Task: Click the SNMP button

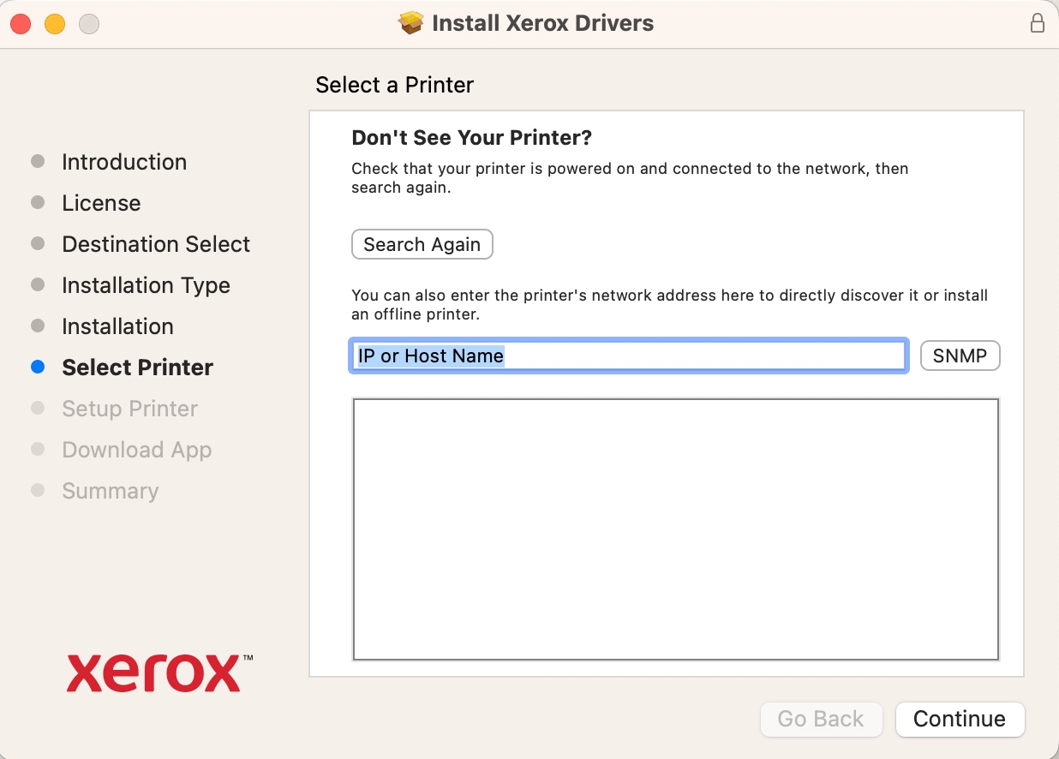Action: pos(960,355)
